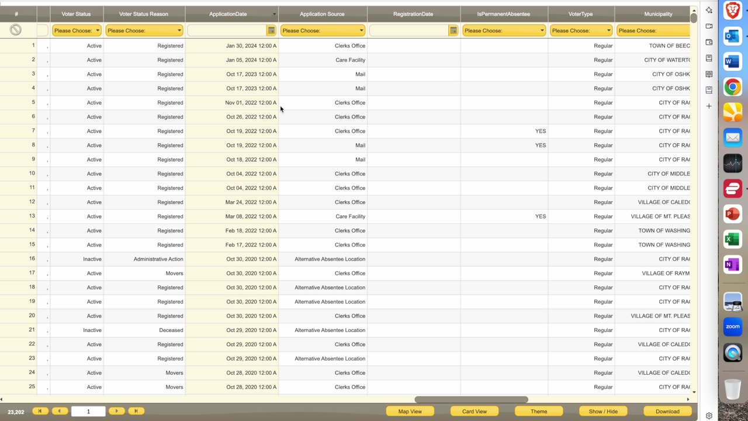
Task: Click the Show / Hide columns button
Action: (603, 411)
